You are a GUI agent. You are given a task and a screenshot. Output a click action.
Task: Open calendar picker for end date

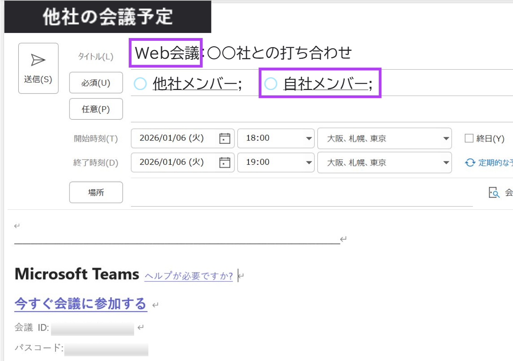pos(225,162)
